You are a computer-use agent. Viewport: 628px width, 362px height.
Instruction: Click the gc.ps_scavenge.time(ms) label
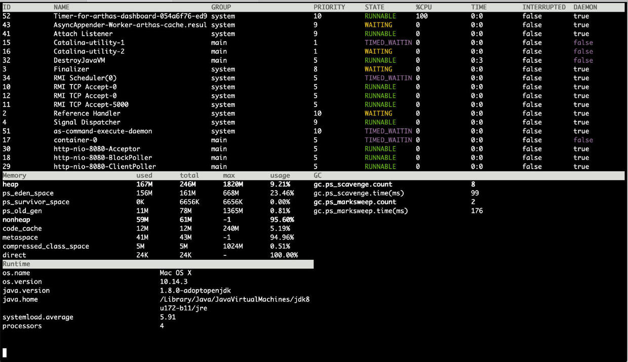(359, 193)
